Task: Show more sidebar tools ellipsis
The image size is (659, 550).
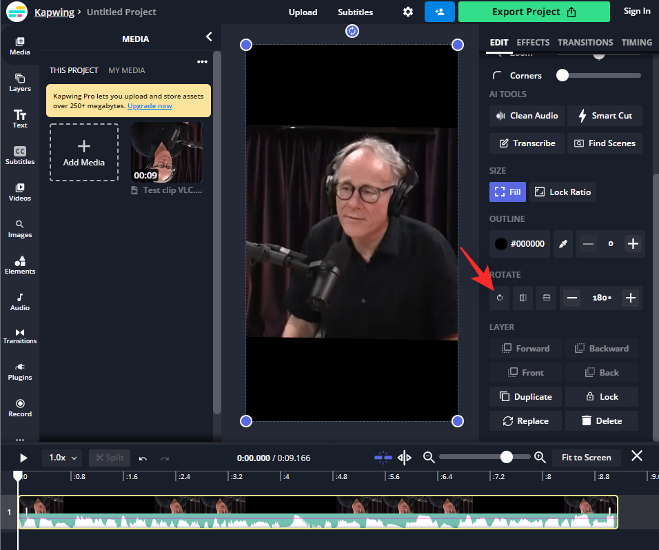Action: [20, 440]
